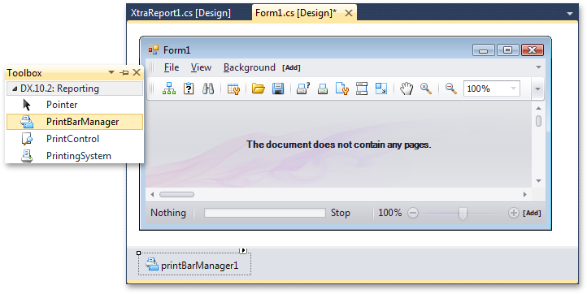Open Toolbox window position dropdown arrow

point(111,72)
